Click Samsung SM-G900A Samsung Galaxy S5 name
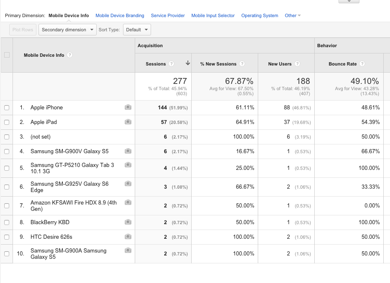 (68, 254)
